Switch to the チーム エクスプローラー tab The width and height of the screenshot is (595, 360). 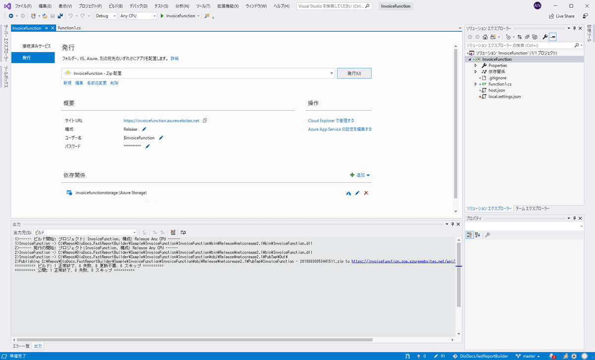point(532,209)
